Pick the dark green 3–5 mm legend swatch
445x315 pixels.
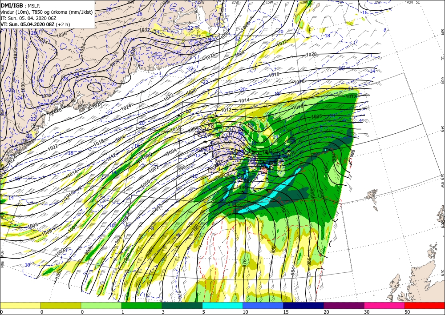(x=182, y=305)
